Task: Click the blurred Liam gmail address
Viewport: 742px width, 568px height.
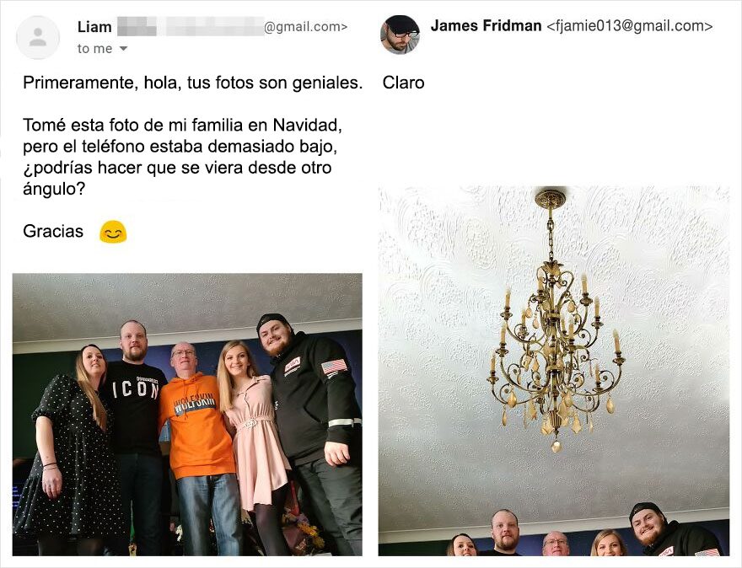Action: coord(232,27)
